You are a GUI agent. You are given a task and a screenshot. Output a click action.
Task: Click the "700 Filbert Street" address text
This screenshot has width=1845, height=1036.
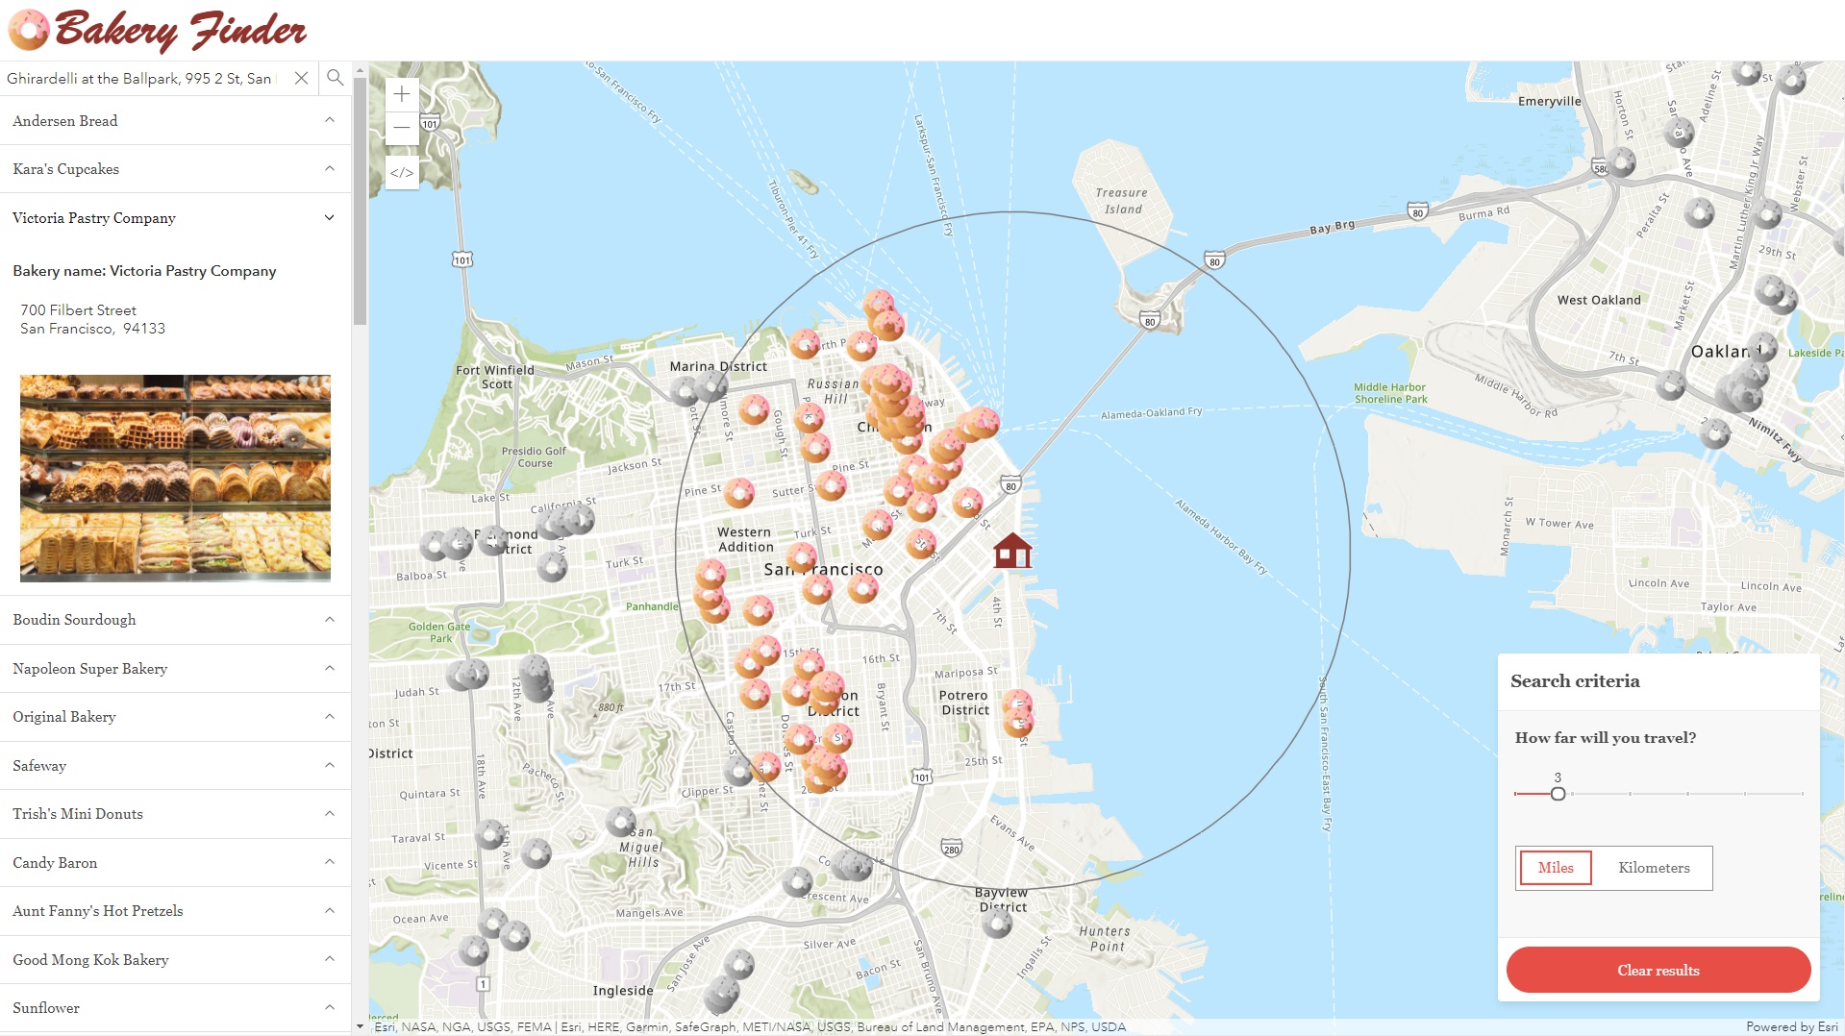[x=79, y=310]
